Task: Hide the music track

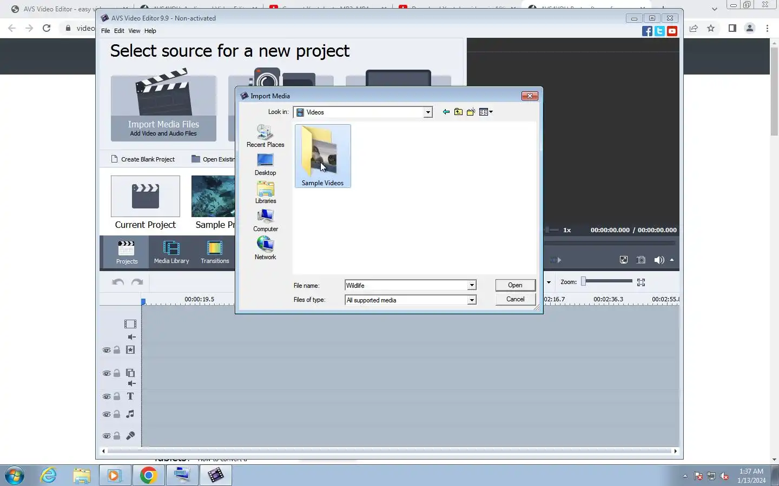Action: tap(107, 415)
